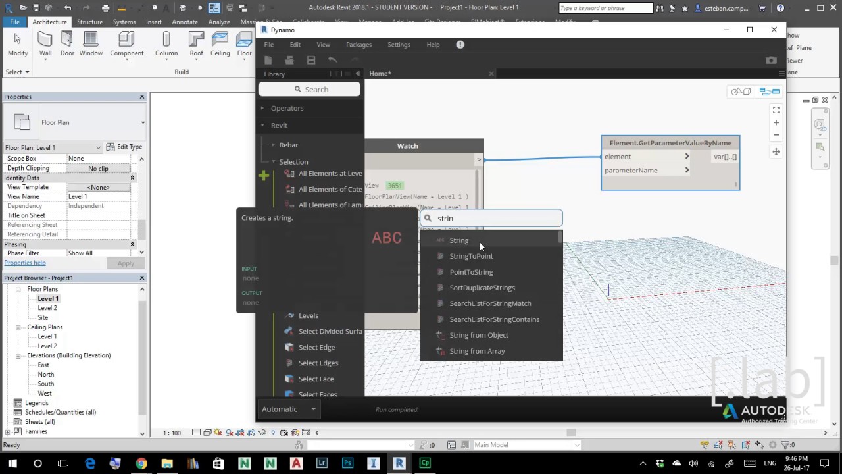Expand Families in Project Browser

[x=7, y=431]
